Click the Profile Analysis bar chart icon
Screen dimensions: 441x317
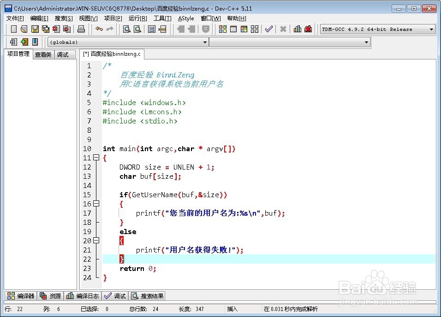tap(297, 29)
